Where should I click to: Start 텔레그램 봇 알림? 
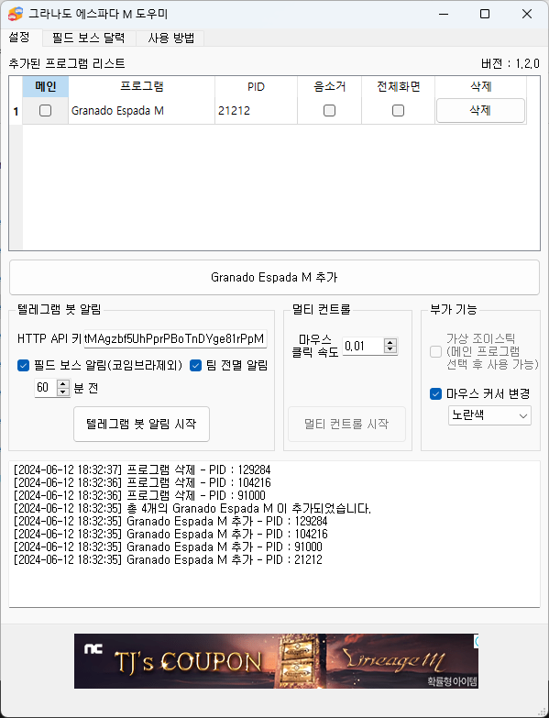point(141,424)
